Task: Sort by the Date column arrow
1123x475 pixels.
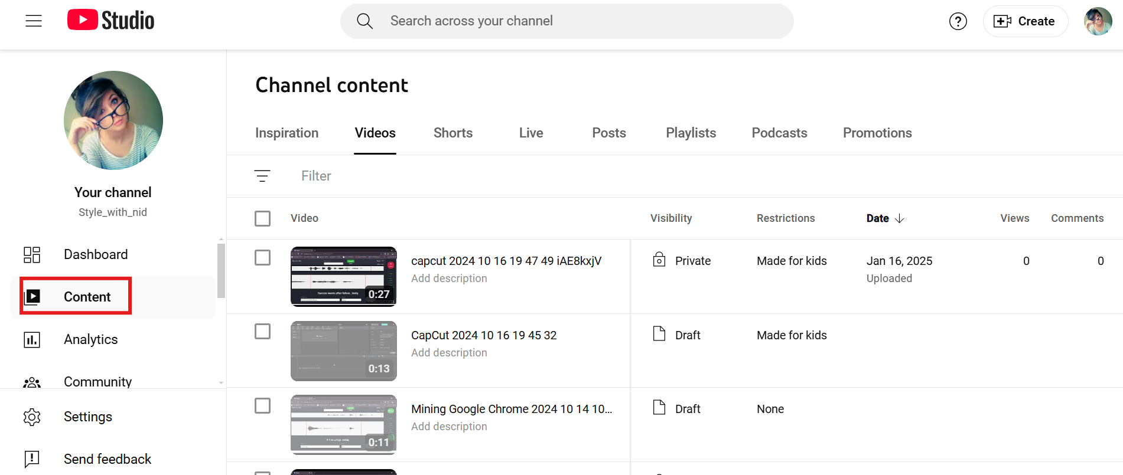Action: pos(899,218)
